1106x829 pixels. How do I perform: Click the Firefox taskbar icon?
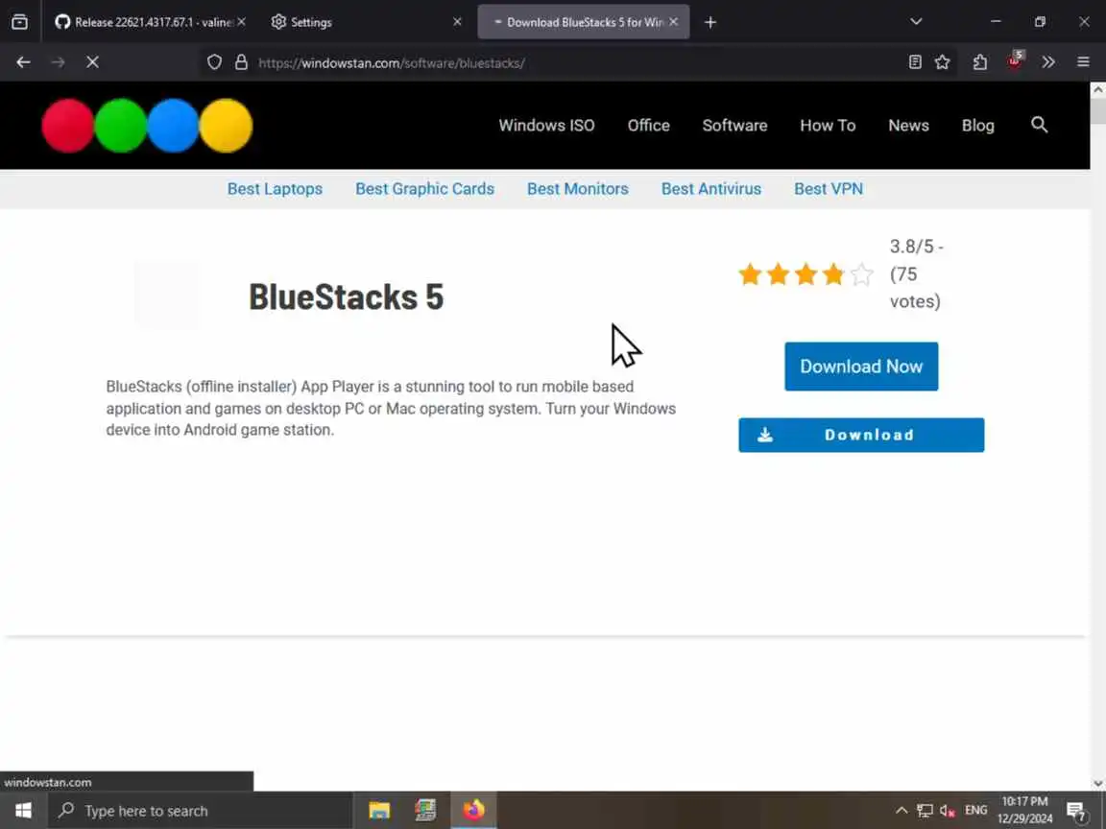pyautogui.click(x=474, y=811)
